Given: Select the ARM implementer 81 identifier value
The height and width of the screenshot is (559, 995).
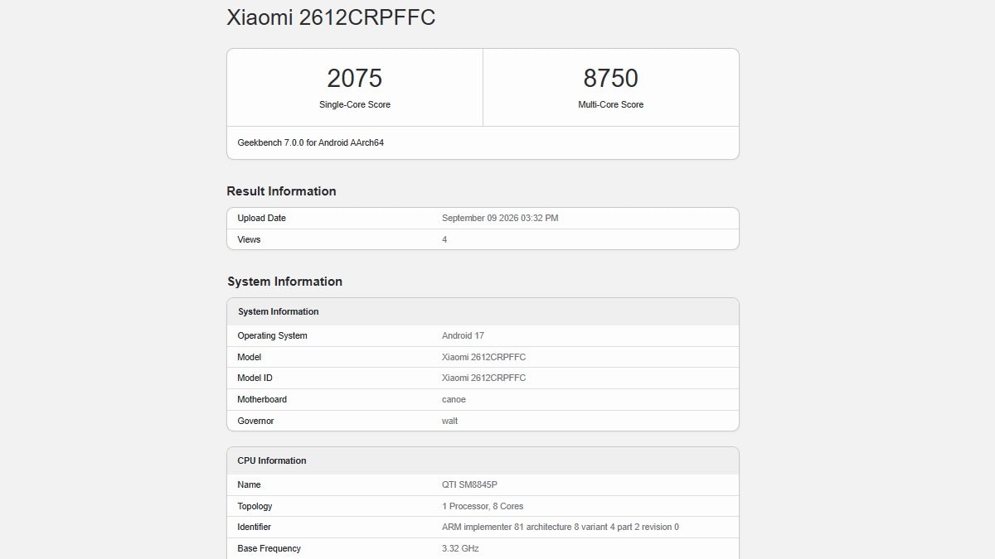Looking at the screenshot, I should 561,527.
